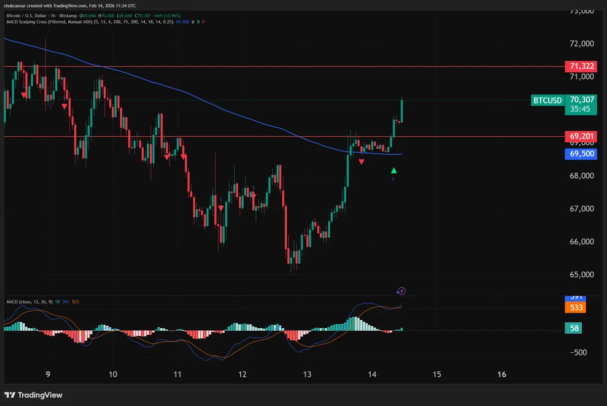Click the red 71,322 price tag
This screenshot has height=406, width=607.
tap(581, 66)
